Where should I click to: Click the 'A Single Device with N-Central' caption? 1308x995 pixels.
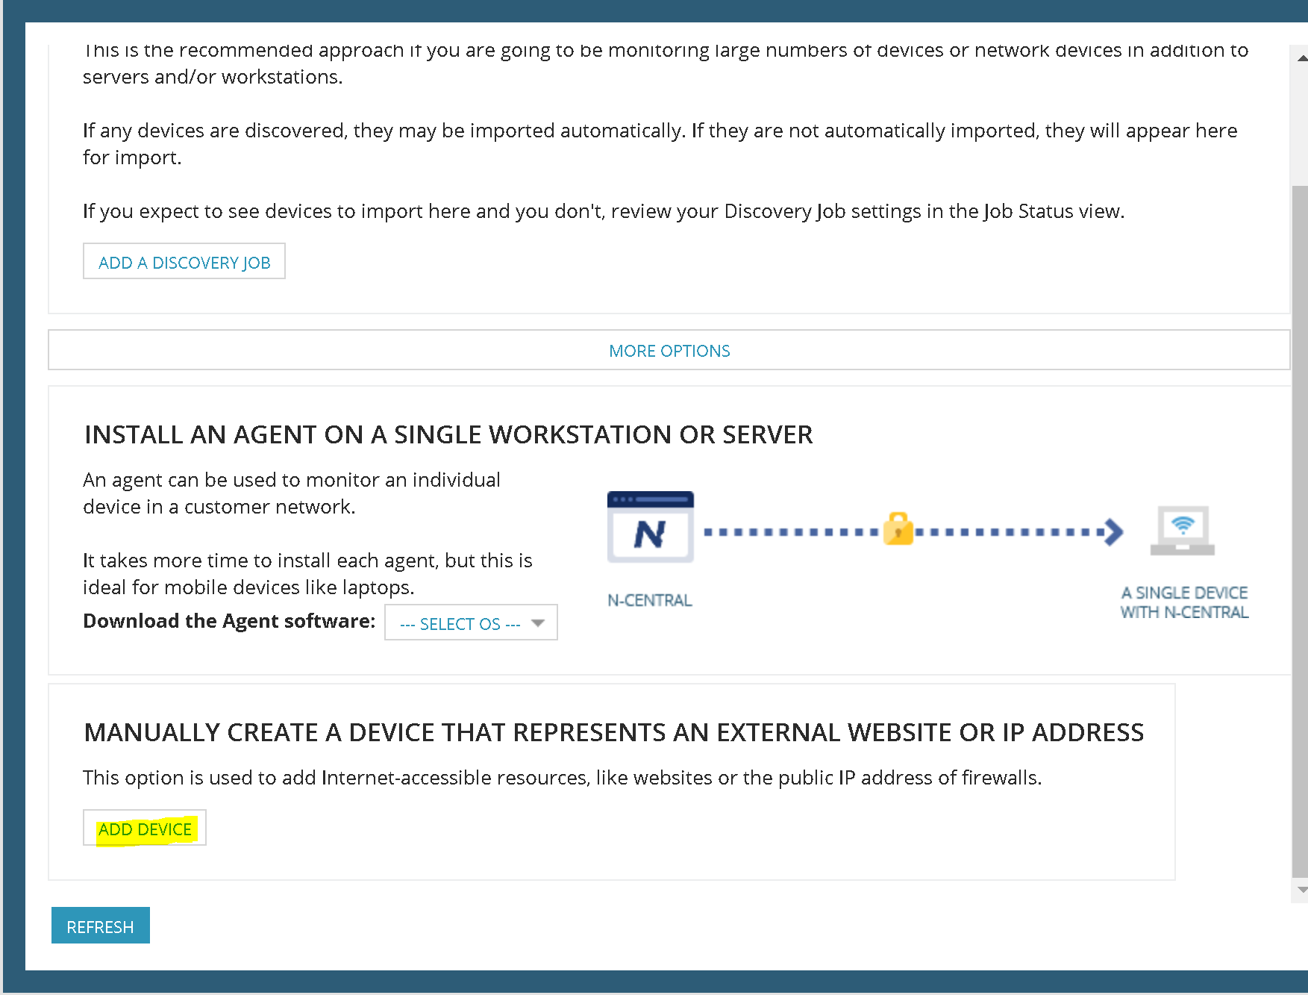coord(1184,602)
